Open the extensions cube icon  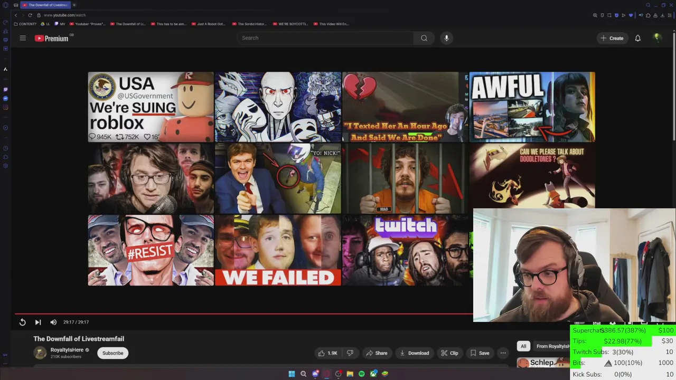point(648,15)
